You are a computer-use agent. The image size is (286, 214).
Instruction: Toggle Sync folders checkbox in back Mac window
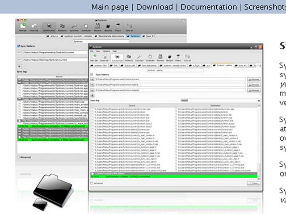coord(18,46)
